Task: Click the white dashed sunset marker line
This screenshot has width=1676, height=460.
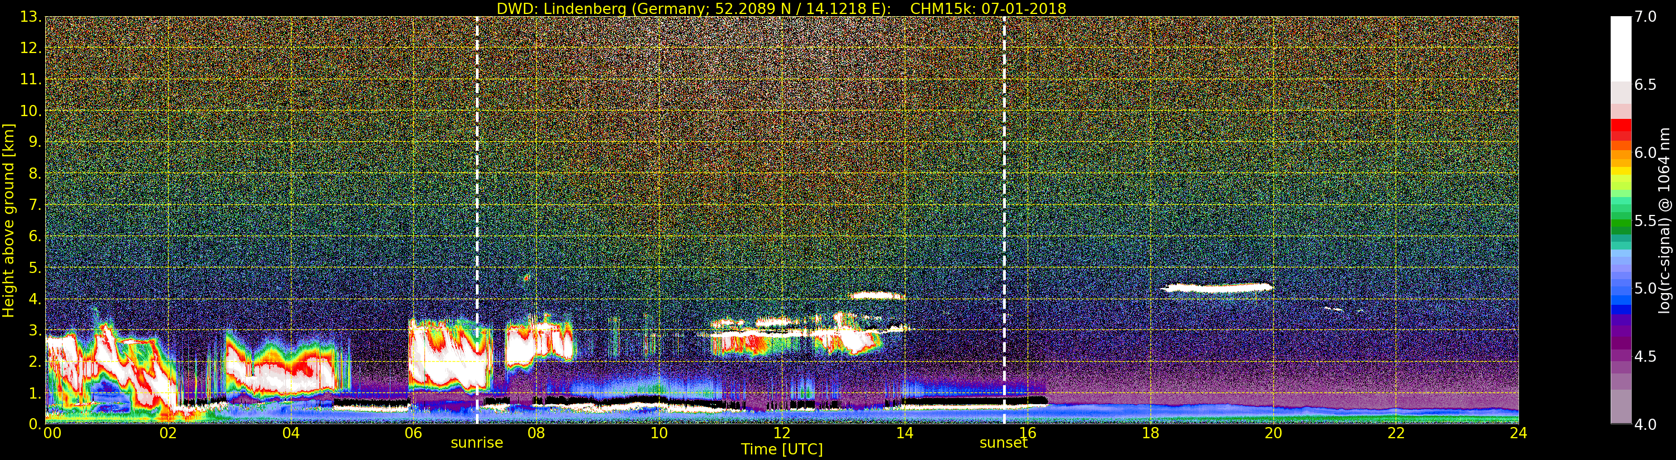Action: pyautogui.click(x=1004, y=220)
